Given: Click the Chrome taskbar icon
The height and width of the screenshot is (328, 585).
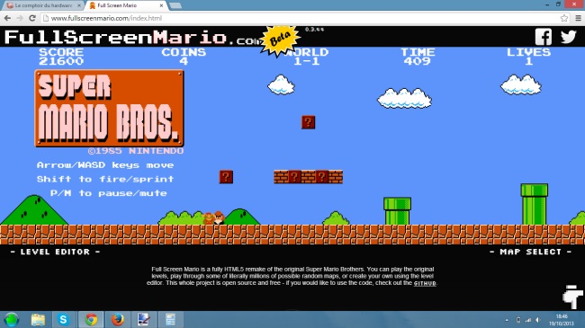Looking at the screenshot, I should (x=91, y=320).
